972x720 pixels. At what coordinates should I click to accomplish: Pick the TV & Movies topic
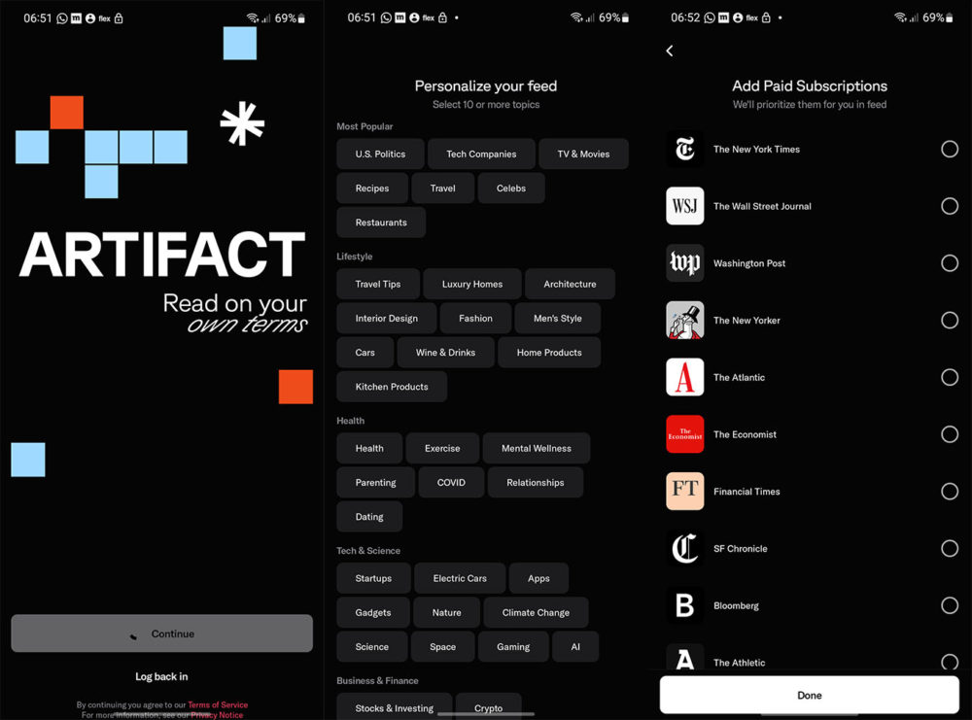(583, 154)
